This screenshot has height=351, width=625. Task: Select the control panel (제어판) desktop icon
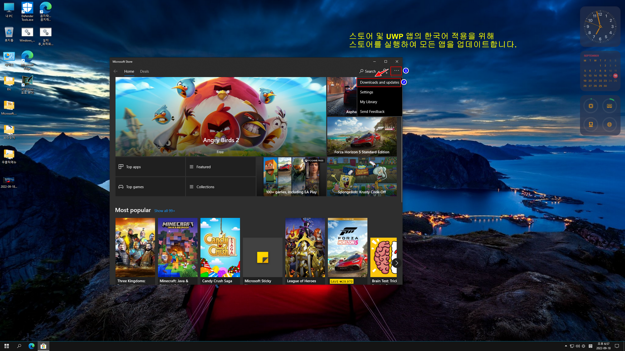click(9, 59)
